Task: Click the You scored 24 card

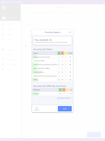Action: [52, 41]
